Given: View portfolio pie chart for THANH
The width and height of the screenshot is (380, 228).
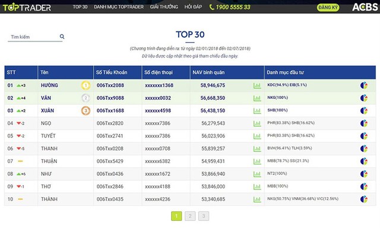Looking at the screenshot, I should (364, 149).
